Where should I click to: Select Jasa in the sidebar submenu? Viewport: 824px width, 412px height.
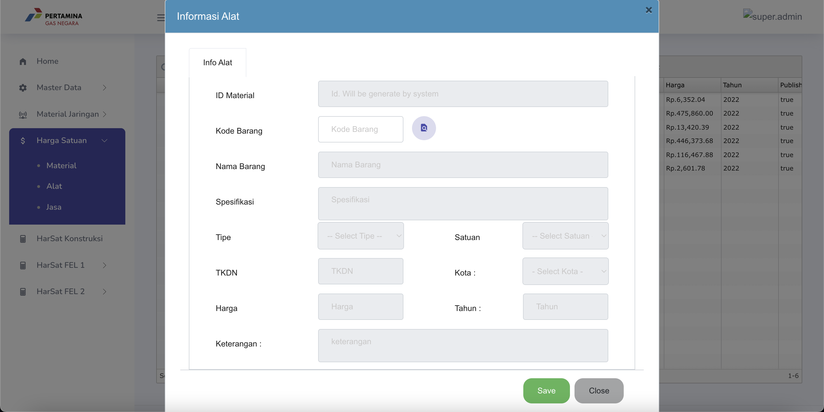pyautogui.click(x=54, y=207)
